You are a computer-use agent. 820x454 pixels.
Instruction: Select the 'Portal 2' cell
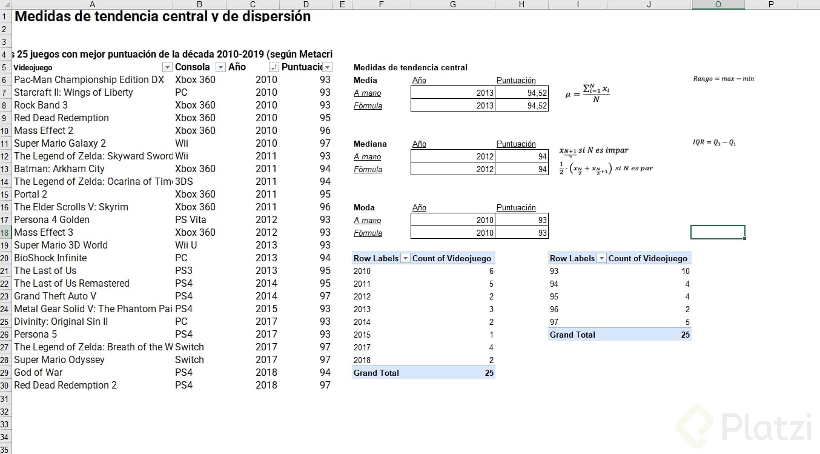point(91,194)
